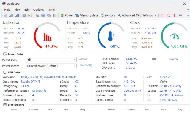Click the Utilization MaxCore 50.3% value
Viewport: 190px width, 113px height.
point(21,28)
